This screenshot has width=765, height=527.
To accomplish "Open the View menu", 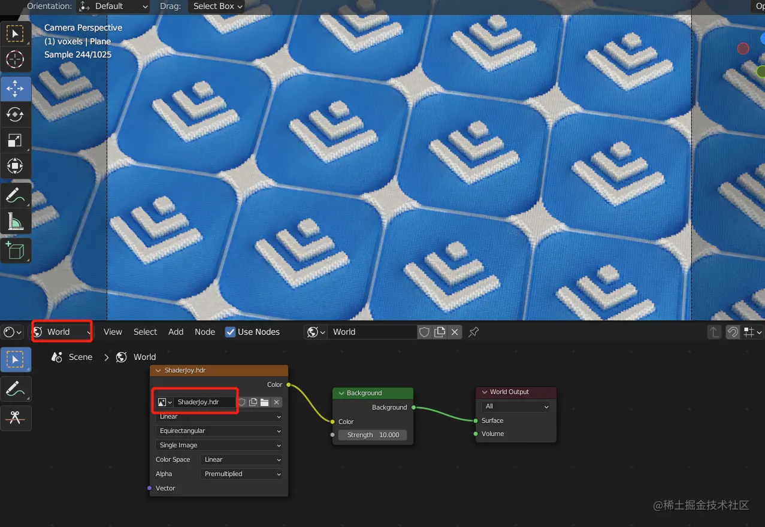I will coord(113,332).
